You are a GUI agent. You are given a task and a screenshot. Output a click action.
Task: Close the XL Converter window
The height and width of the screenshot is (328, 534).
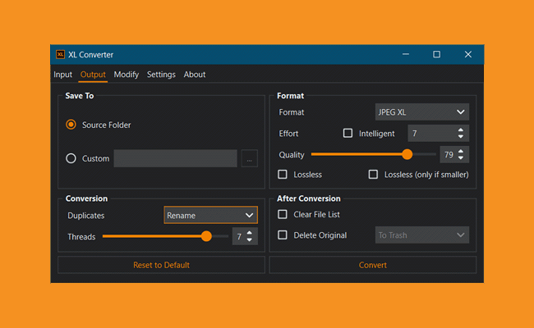(x=468, y=54)
